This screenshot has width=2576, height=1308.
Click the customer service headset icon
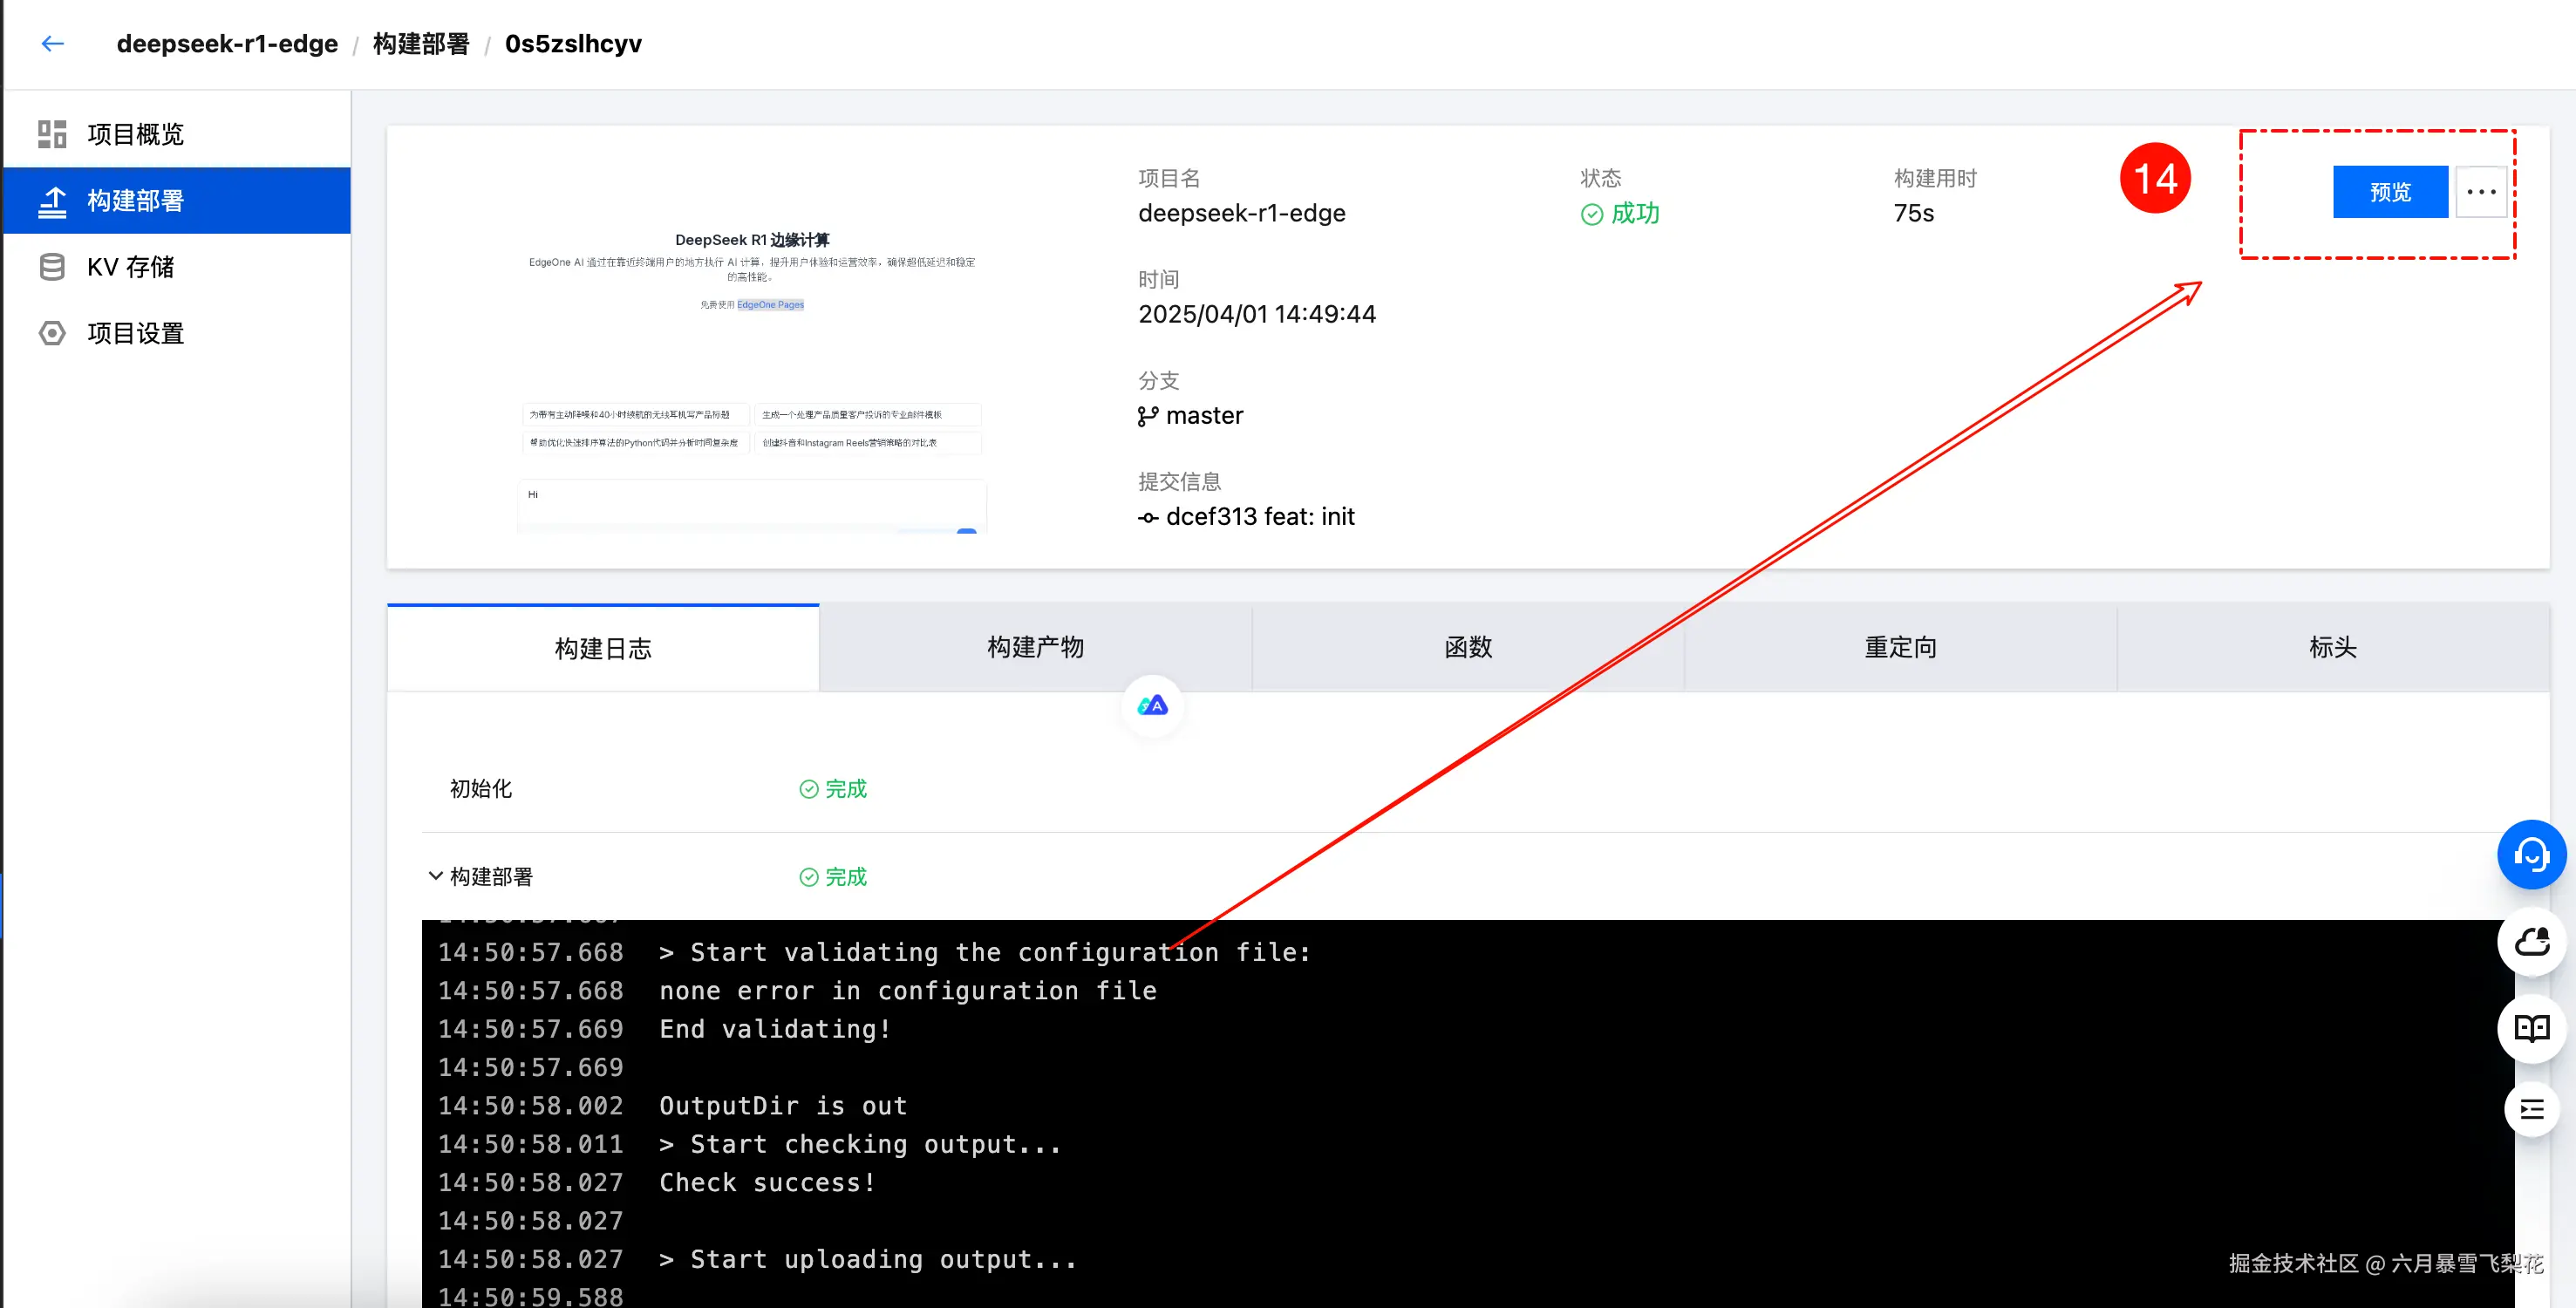coord(2531,855)
